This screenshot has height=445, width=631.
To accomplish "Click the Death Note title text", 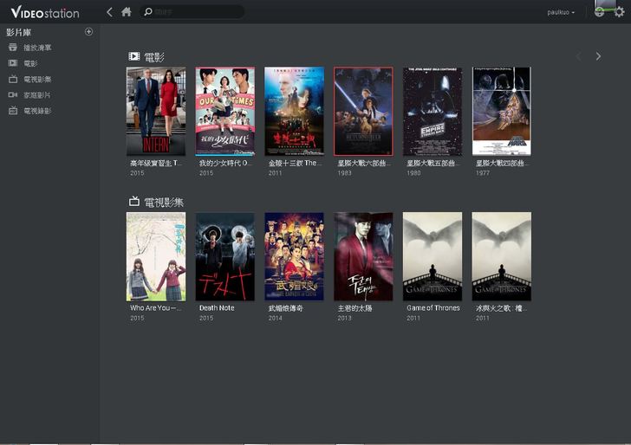I will click(217, 308).
